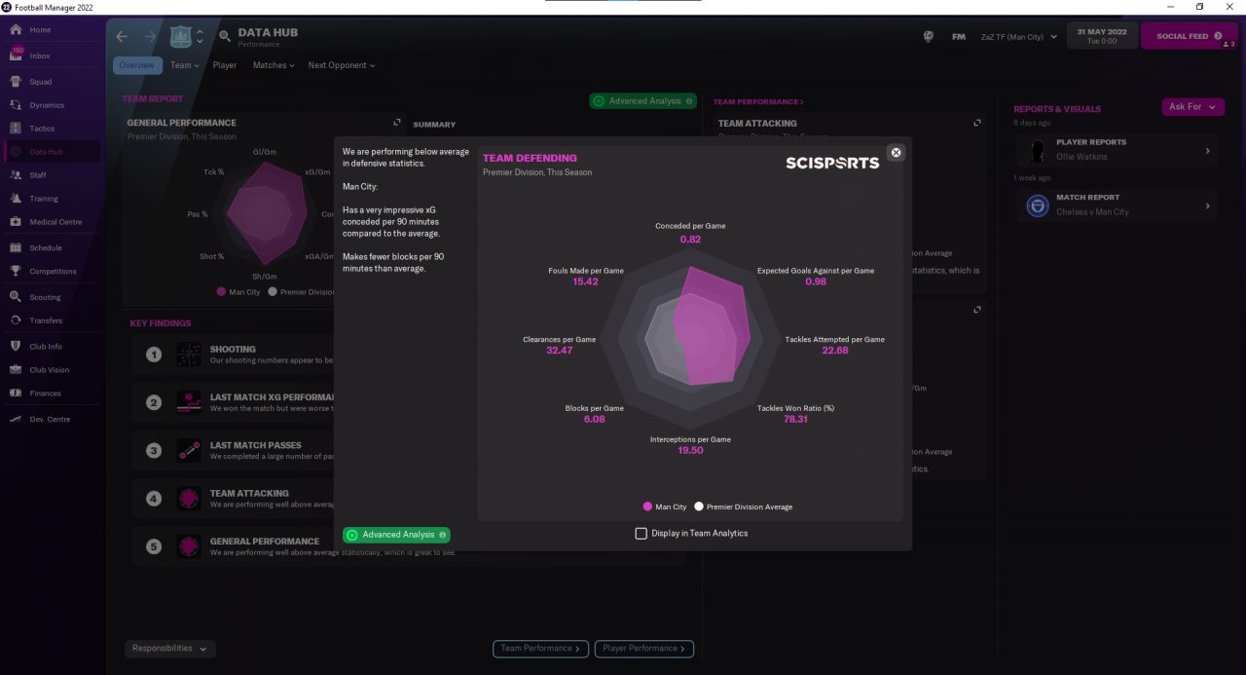This screenshot has width=1246, height=675.
Task: Open the Next Opponent menu
Action: tap(341, 65)
